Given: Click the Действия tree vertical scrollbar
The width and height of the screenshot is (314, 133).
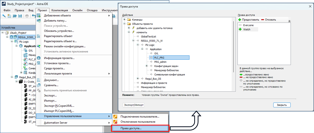Looking at the screenshot, I should coord(234,45).
